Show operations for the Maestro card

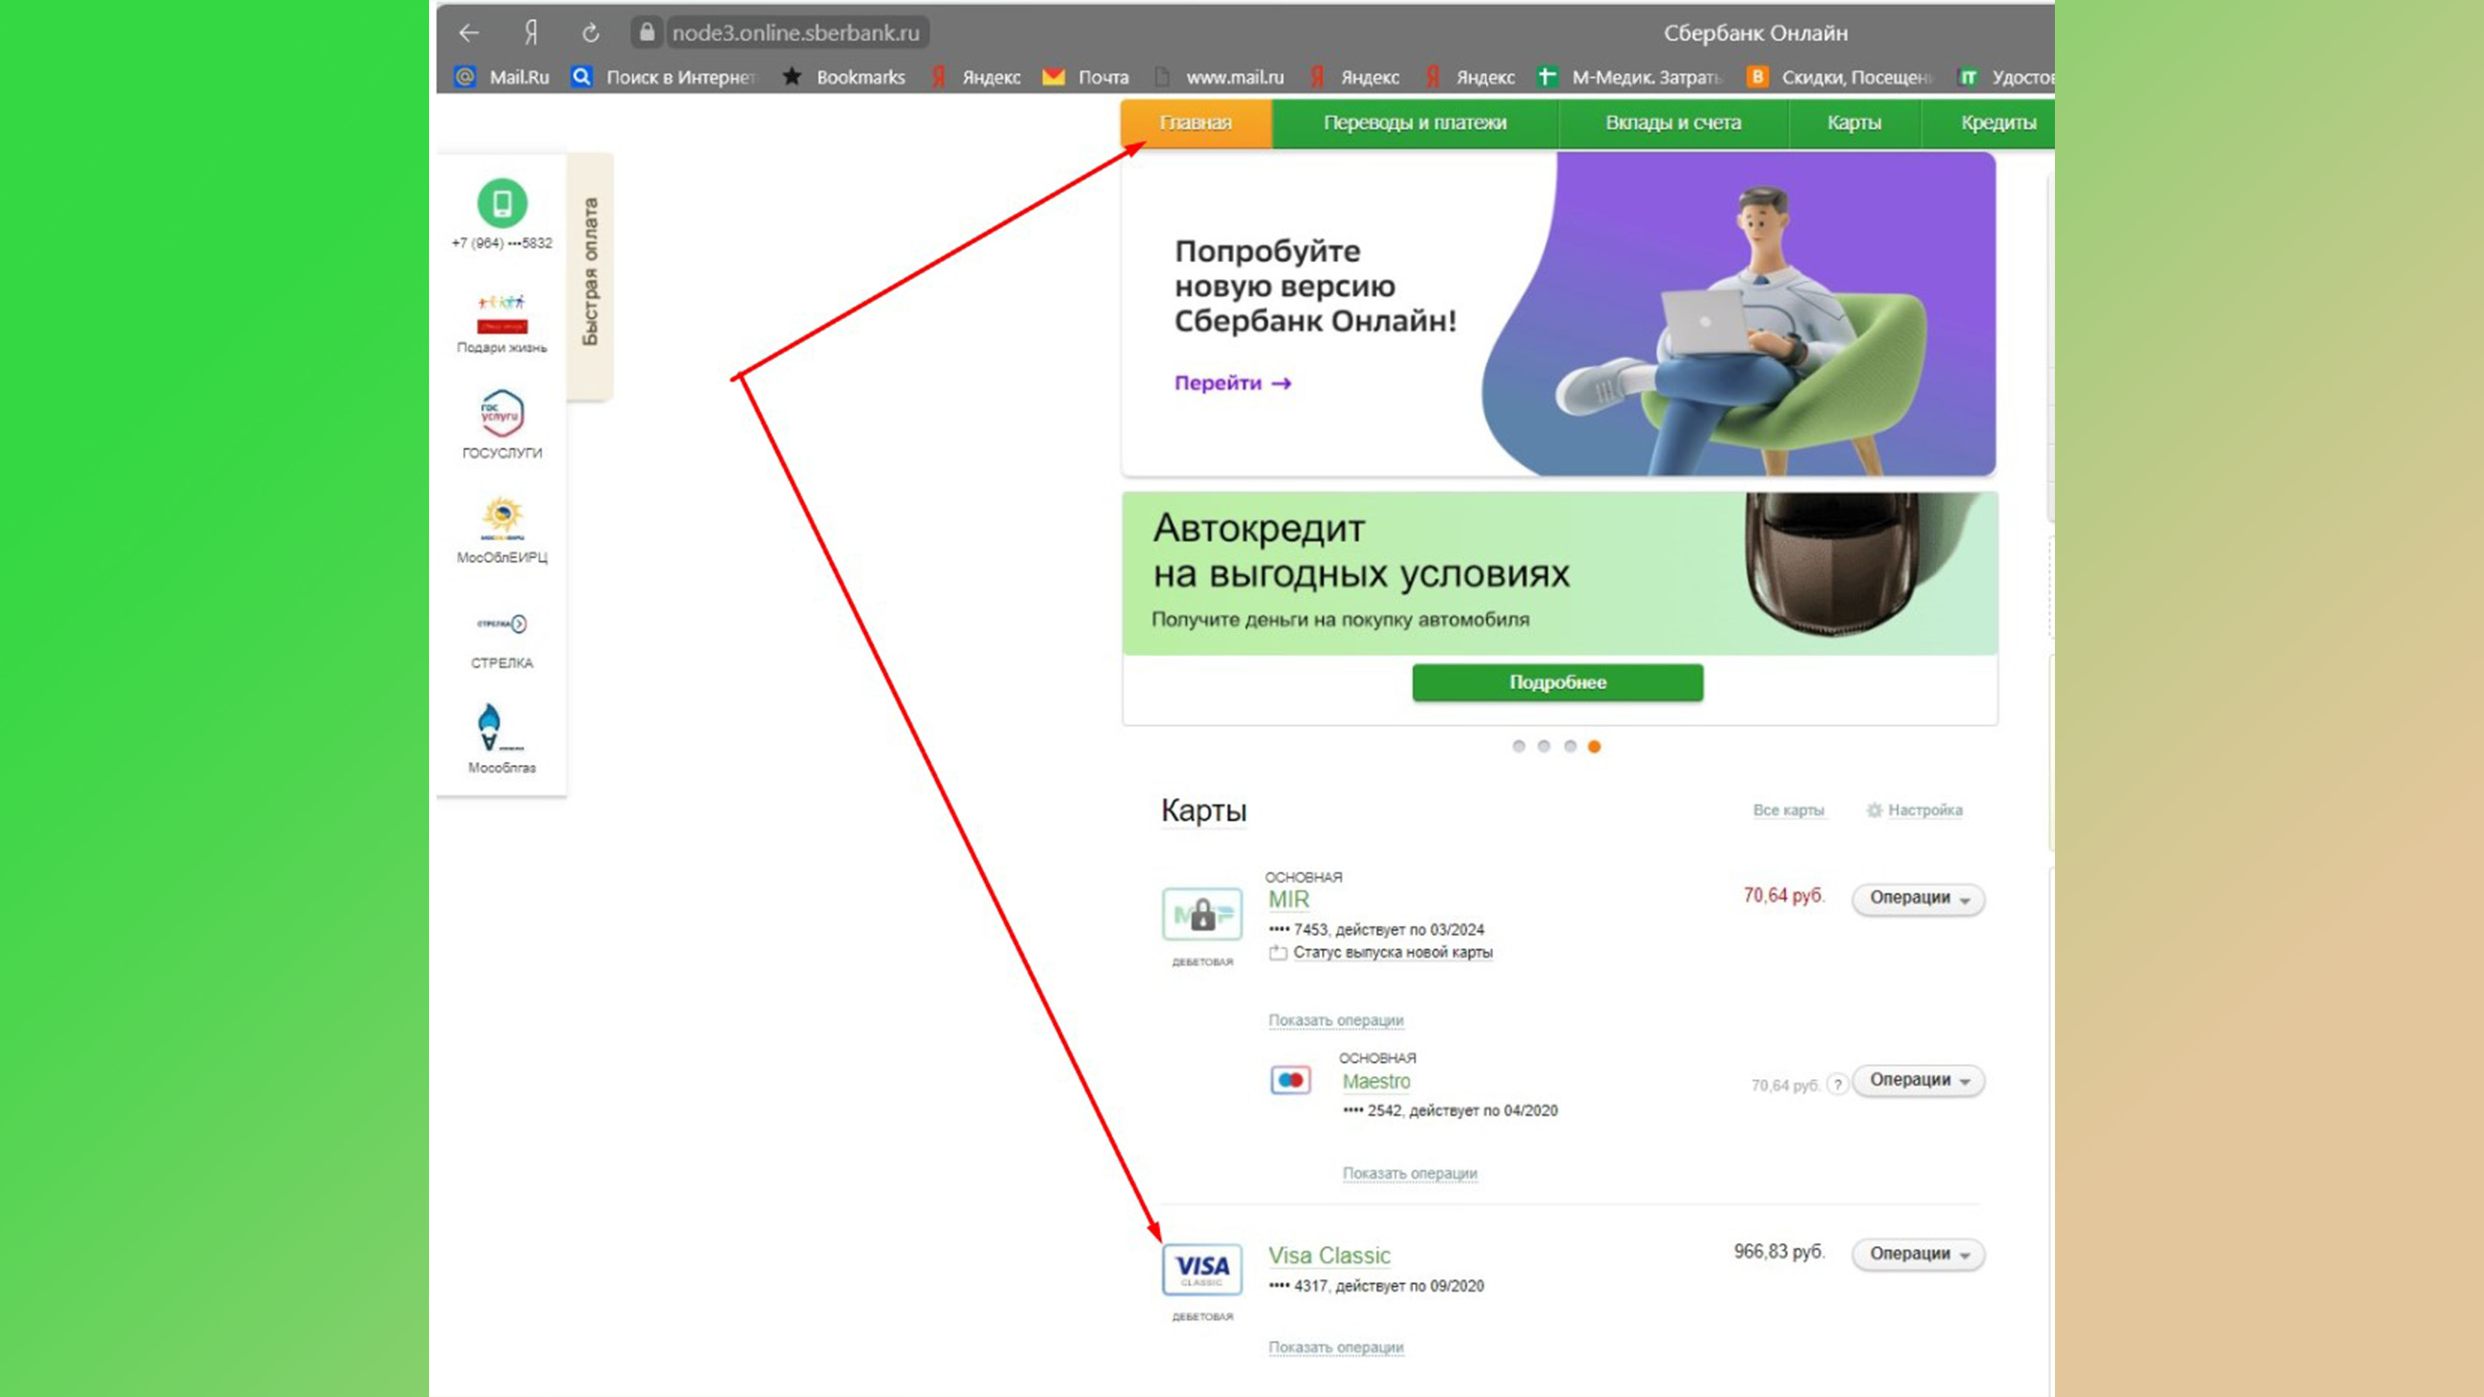[1410, 1173]
